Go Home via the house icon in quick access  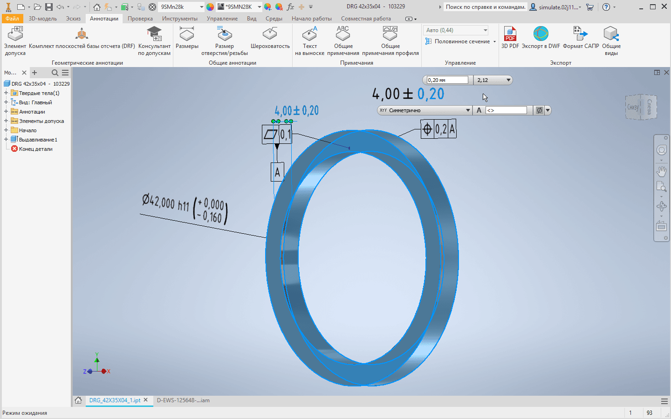tap(97, 7)
